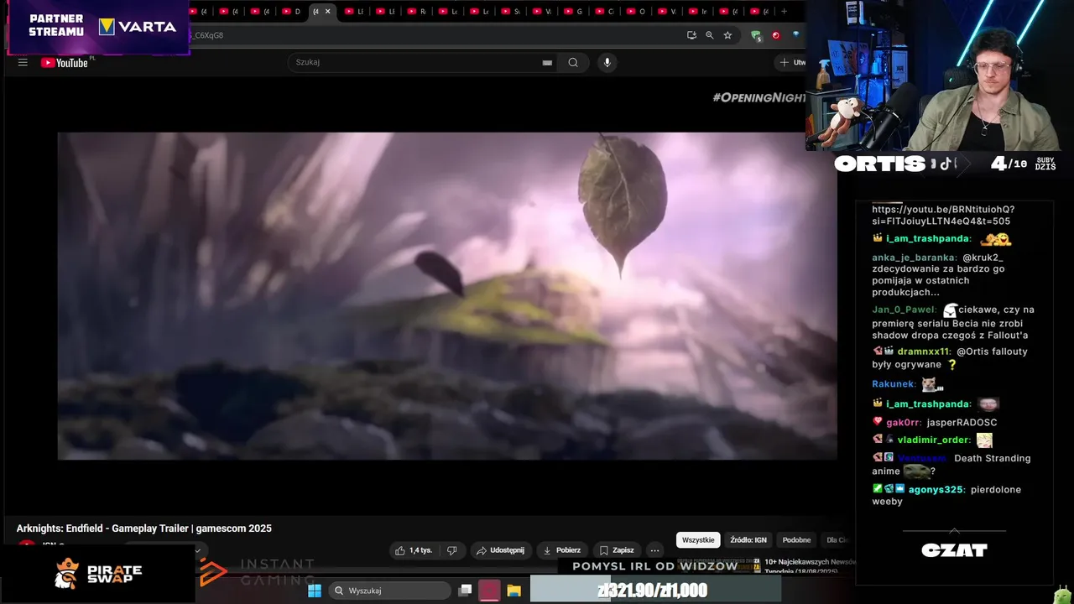Click the Utwórz create button
Viewport: 1074px width, 604px height.
pos(790,62)
